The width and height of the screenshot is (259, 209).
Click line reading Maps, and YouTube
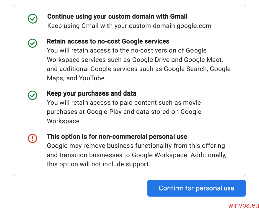(76, 78)
